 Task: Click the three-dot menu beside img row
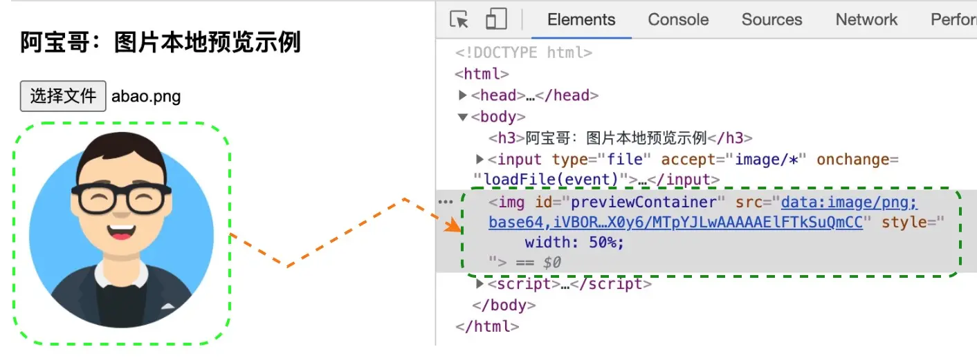[x=446, y=201]
